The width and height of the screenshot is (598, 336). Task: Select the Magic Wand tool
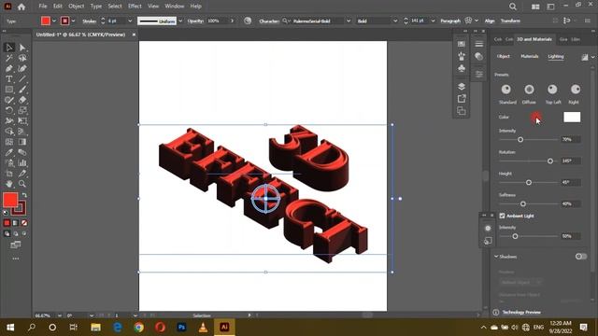click(9, 58)
